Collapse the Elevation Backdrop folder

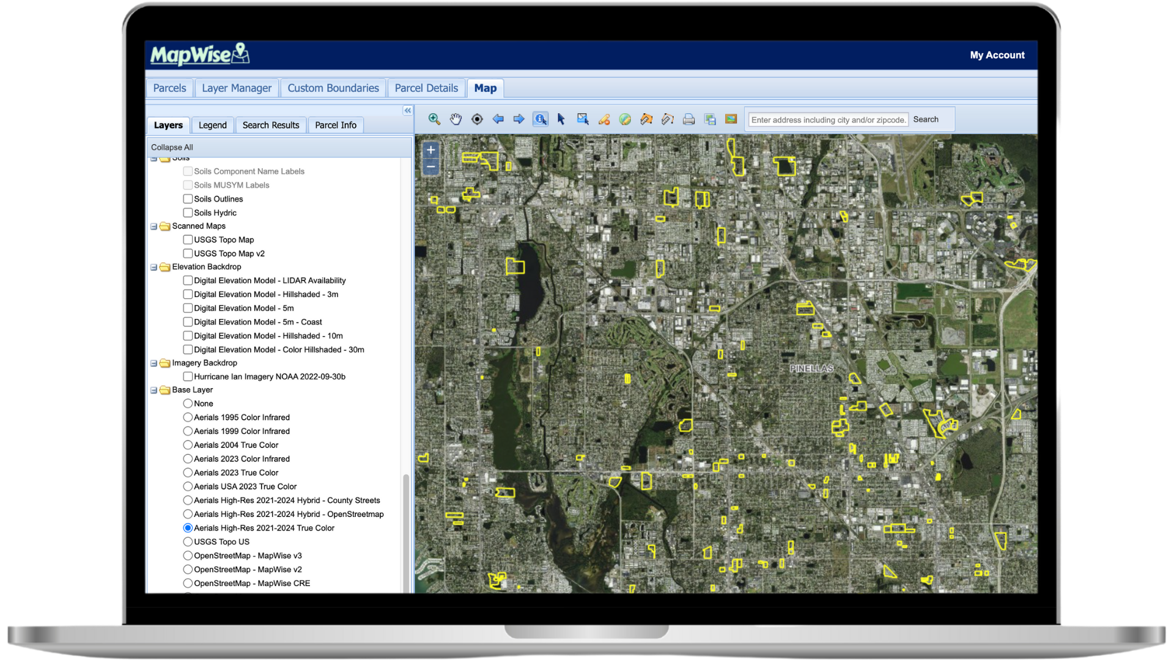pyautogui.click(x=153, y=267)
